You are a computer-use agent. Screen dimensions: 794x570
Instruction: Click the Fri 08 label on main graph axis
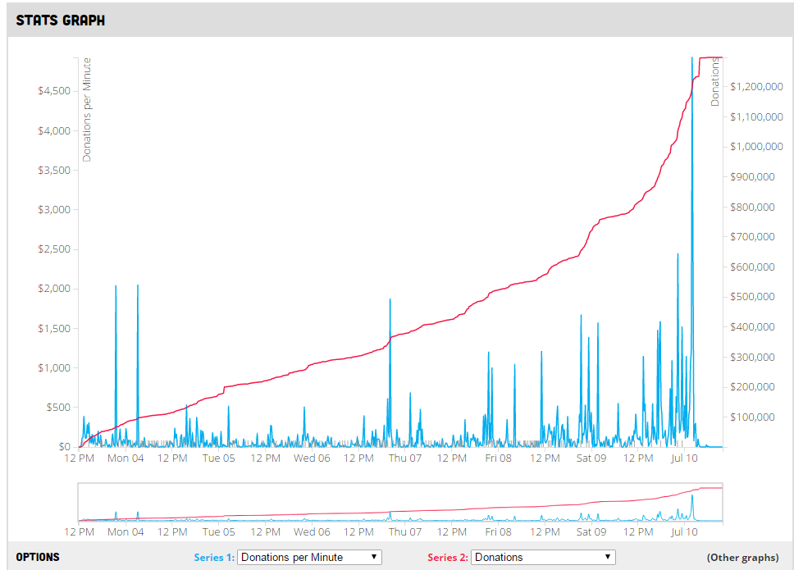click(498, 458)
